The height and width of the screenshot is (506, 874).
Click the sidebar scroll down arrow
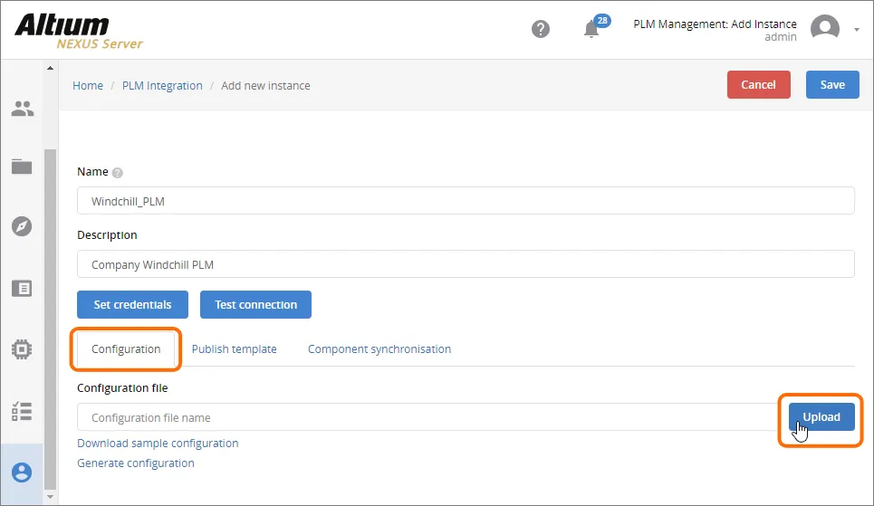point(50,497)
